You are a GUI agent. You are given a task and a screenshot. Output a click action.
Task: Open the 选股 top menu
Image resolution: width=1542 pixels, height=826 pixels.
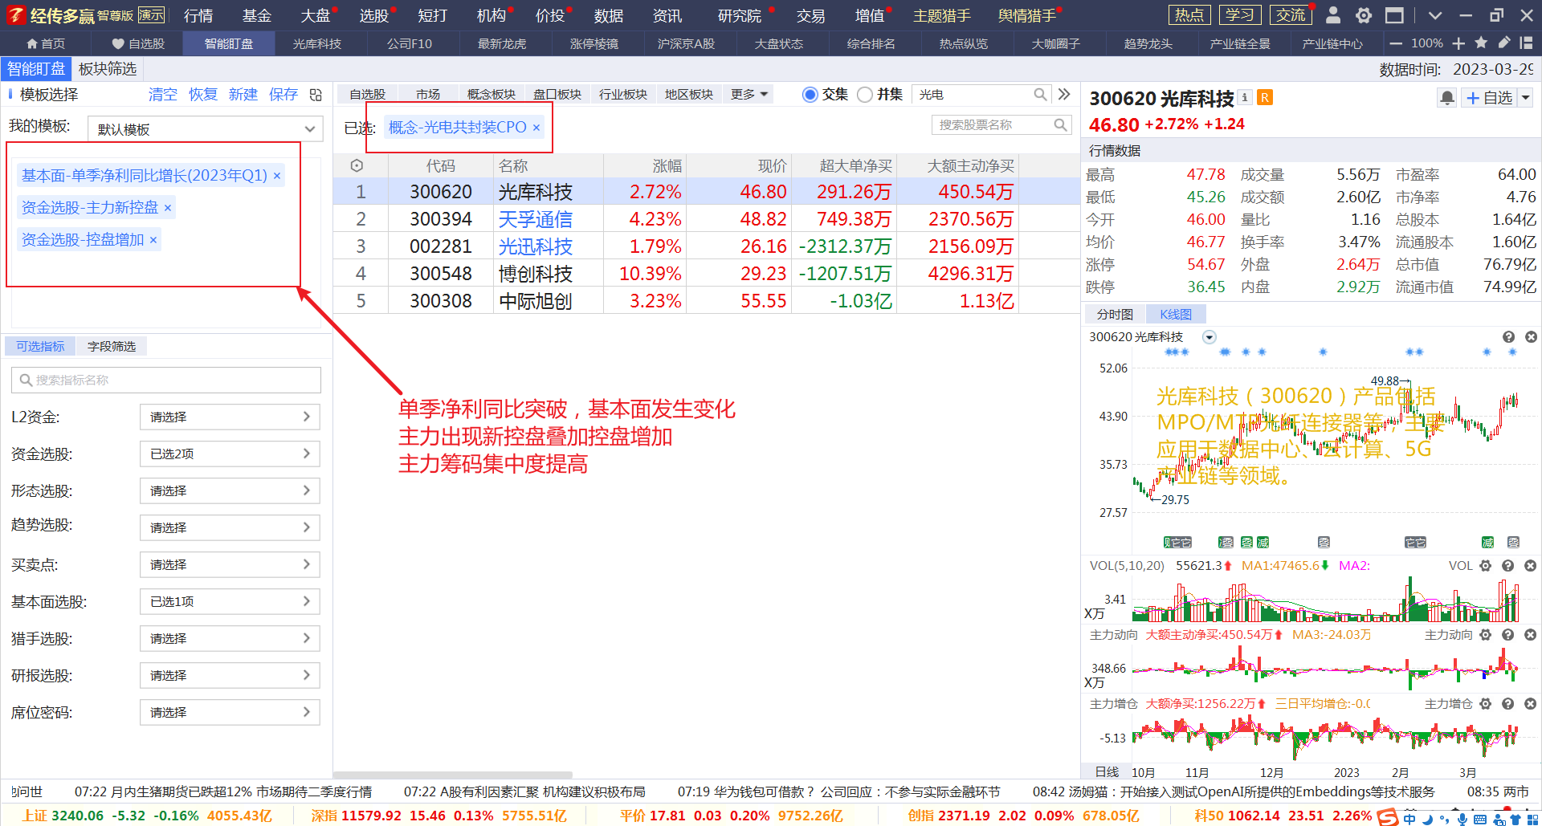coord(373,15)
